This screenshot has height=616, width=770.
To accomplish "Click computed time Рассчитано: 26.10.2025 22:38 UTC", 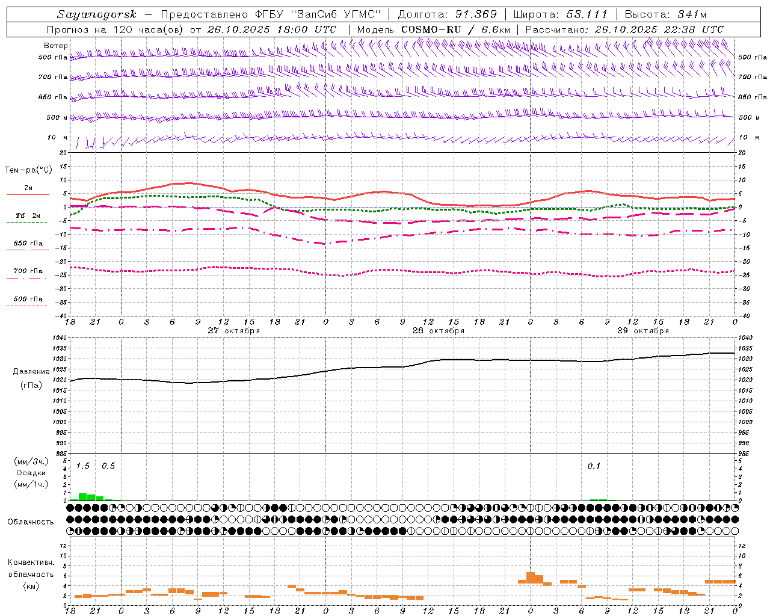I will point(624,29).
